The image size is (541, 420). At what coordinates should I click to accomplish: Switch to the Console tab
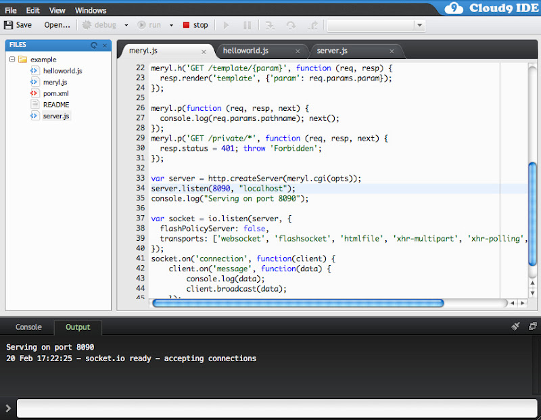(x=28, y=327)
